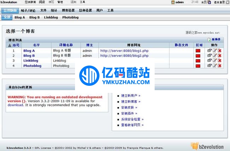Open the 博客设置 tab
Screen dimensions: 230x151
tap(68, 10)
